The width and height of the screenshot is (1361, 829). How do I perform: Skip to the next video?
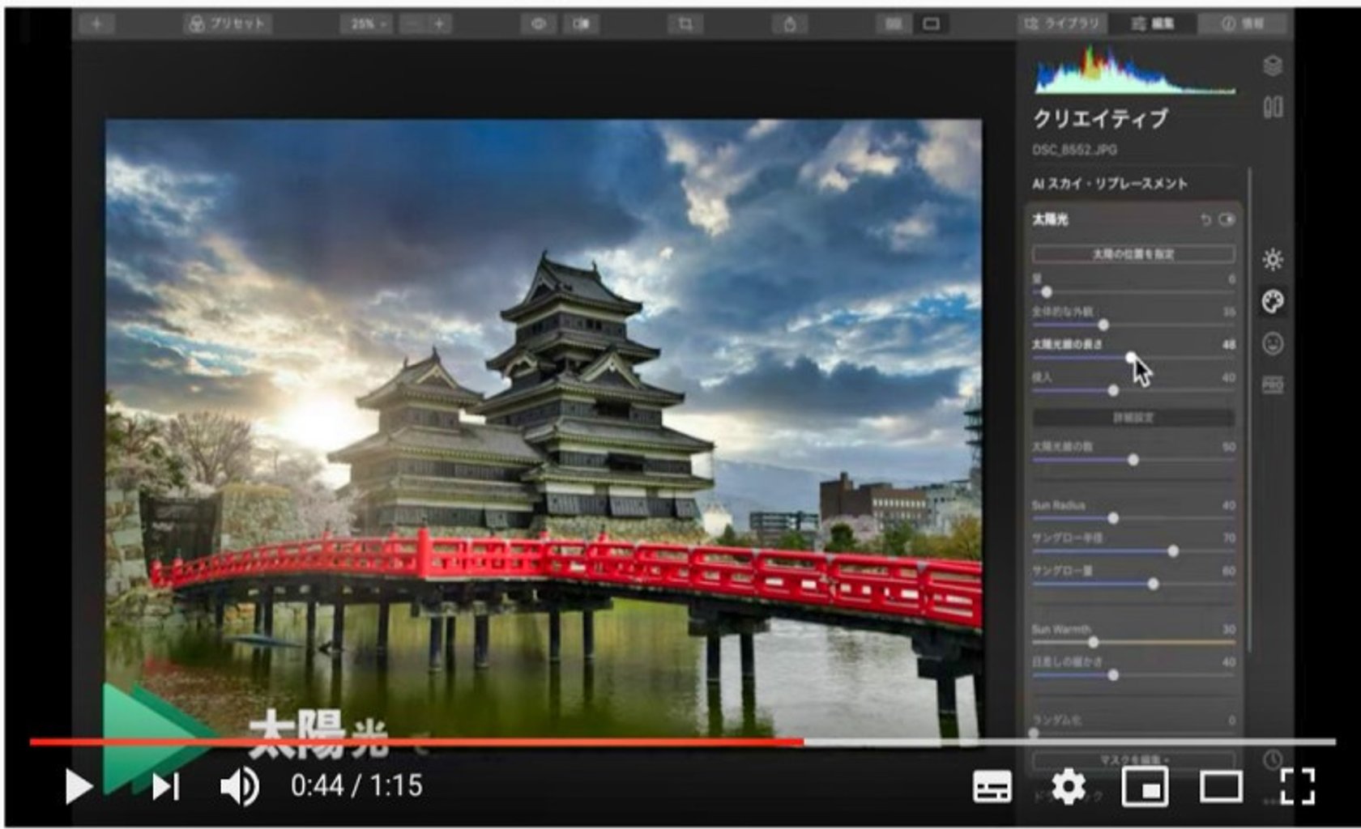tap(166, 786)
